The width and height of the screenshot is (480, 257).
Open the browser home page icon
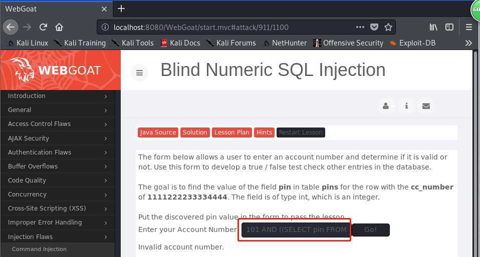[59, 27]
